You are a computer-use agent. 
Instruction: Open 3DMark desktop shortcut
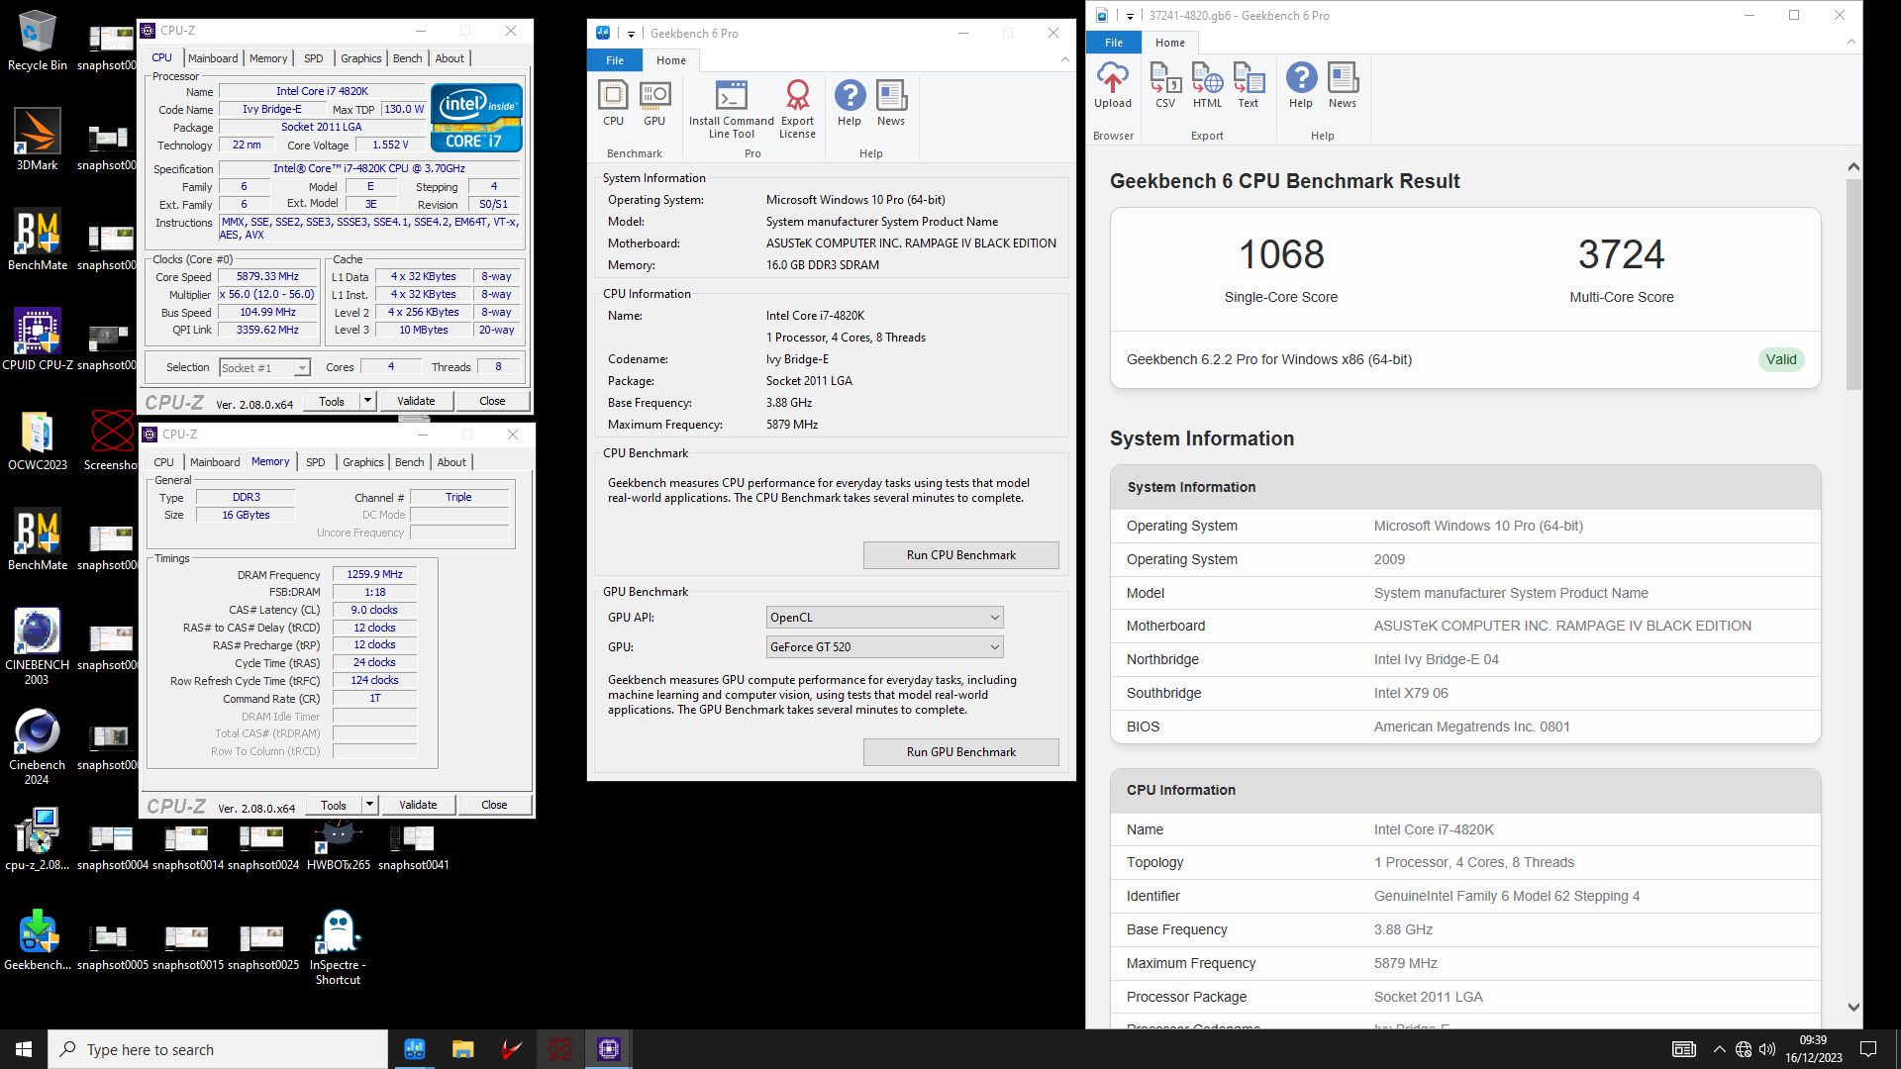[x=38, y=140]
